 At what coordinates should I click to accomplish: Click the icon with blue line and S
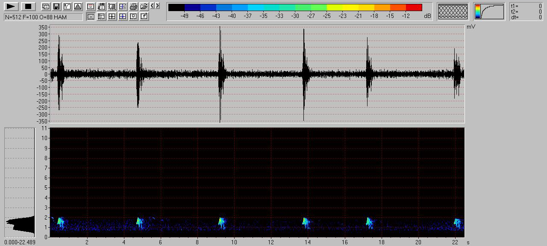(123, 6)
